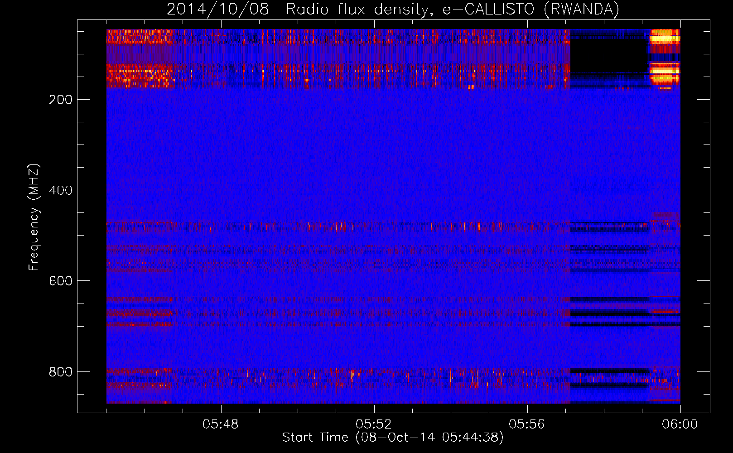
Task: Click the 600 frequency tick label
Action: [61, 281]
